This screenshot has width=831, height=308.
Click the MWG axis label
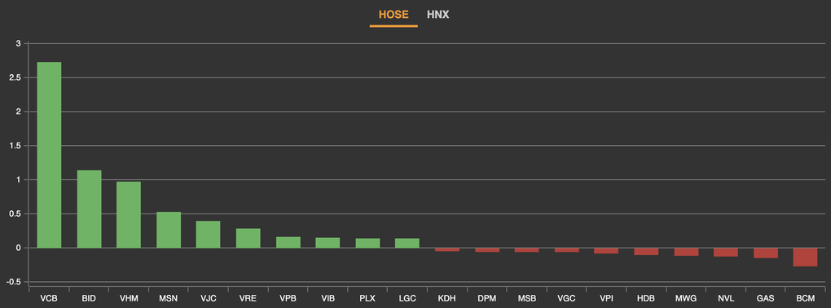(x=686, y=298)
